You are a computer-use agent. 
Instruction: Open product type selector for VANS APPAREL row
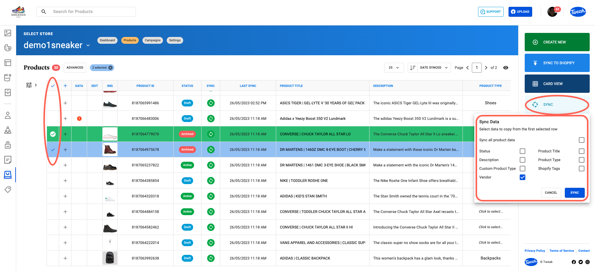(490, 243)
